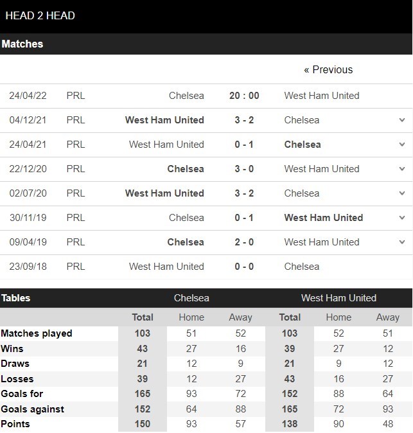Open the 23/09/18 0 - 0 score
The image size is (413, 433).
[244, 267]
